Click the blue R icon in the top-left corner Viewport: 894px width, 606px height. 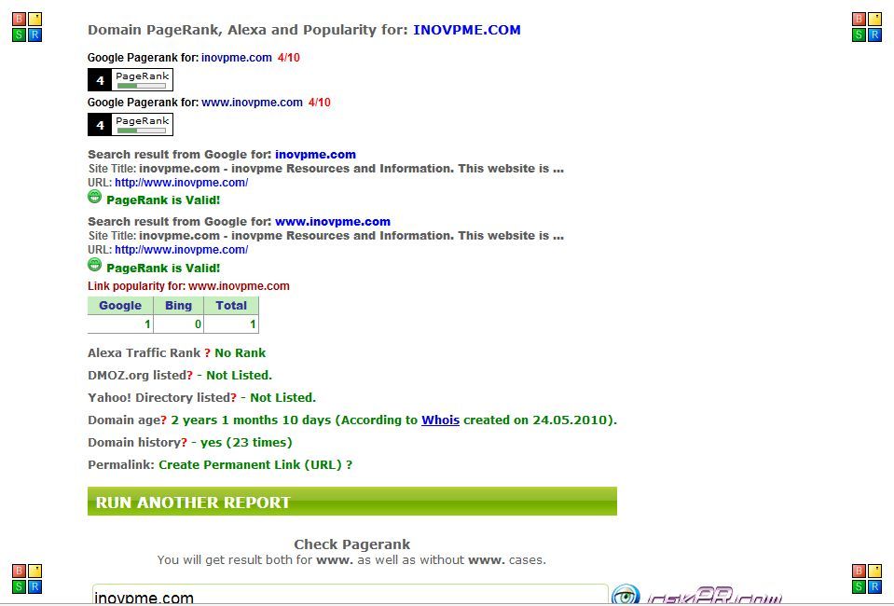click(34, 34)
